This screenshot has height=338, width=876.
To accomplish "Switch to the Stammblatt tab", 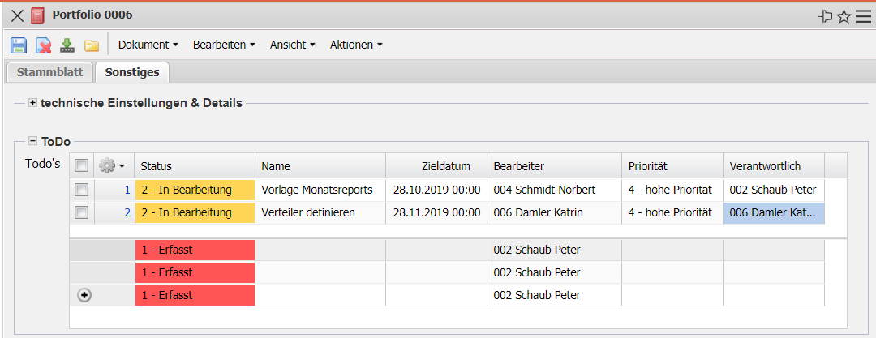I will pos(49,72).
